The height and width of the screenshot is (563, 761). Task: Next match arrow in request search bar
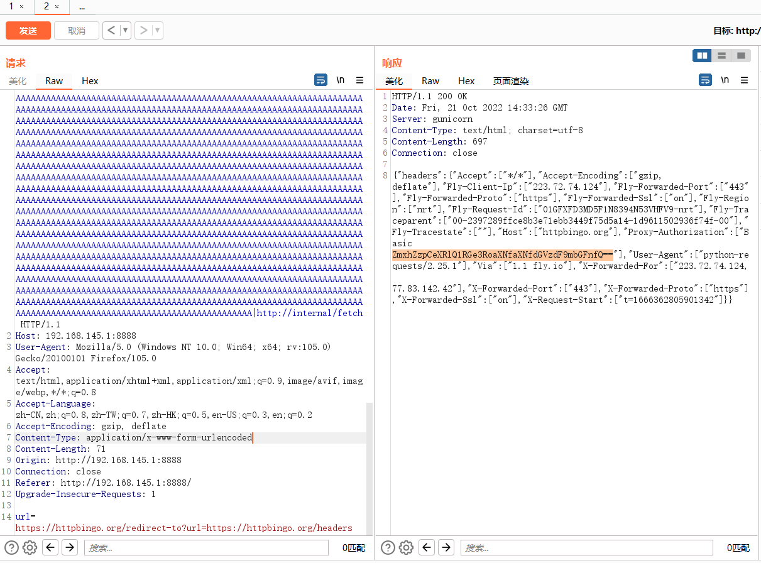(x=70, y=547)
